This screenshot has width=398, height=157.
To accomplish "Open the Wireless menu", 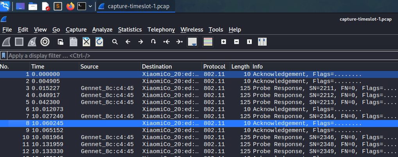I will click(x=192, y=30).
